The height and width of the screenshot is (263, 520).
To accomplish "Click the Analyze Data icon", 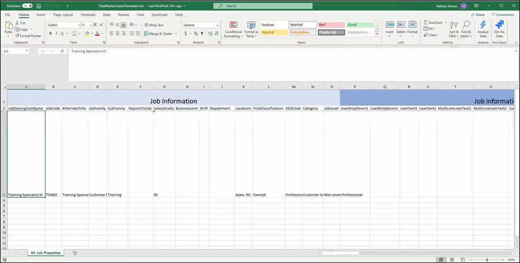I will 482,29.
